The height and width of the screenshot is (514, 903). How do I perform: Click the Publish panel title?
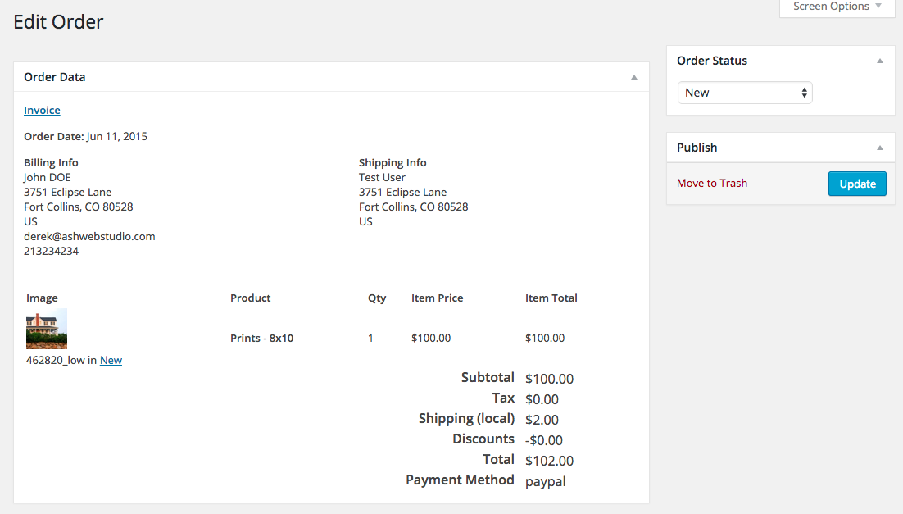697,148
